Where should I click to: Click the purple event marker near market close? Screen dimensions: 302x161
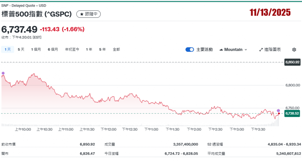click(278, 111)
